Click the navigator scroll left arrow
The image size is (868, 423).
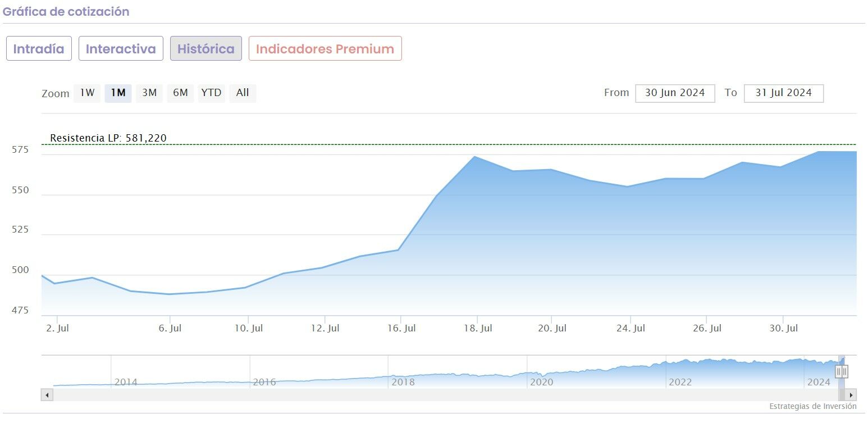pos(47,395)
